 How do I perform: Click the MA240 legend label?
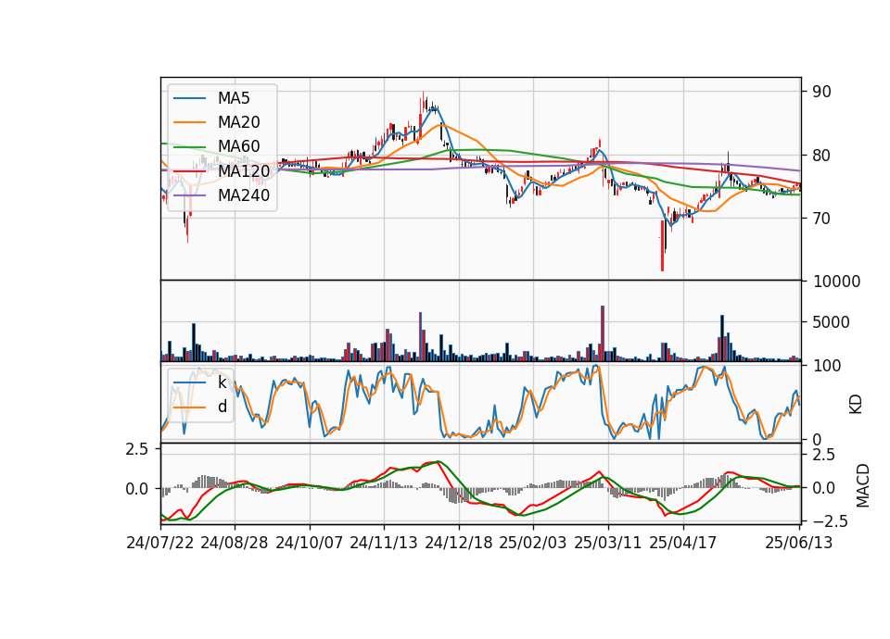point(244,195)
